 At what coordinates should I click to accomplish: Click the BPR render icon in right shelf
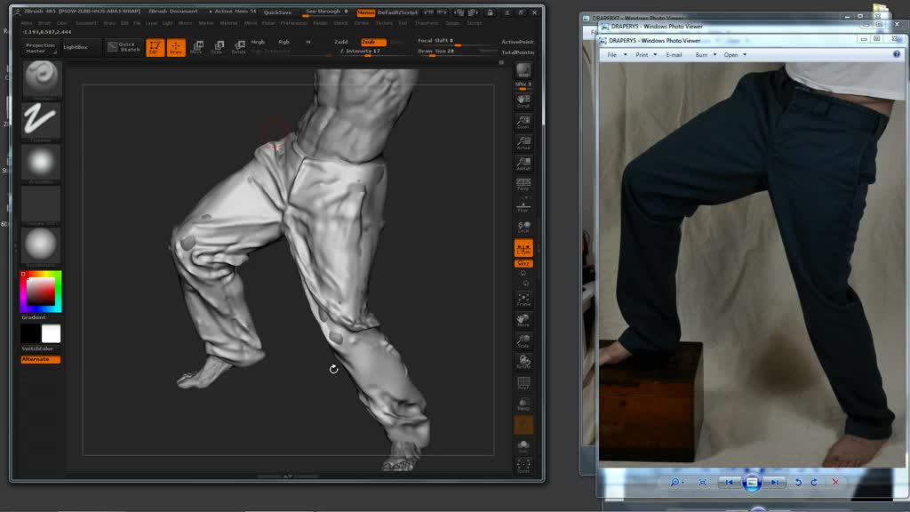(523, 71)
